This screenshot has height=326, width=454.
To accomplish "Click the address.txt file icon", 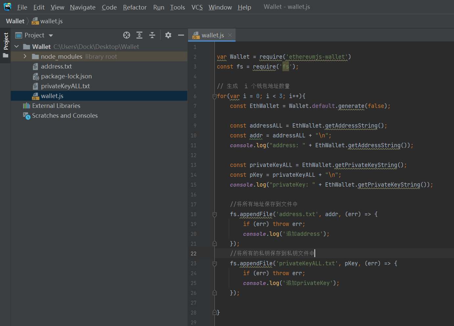I will point(35,67).
